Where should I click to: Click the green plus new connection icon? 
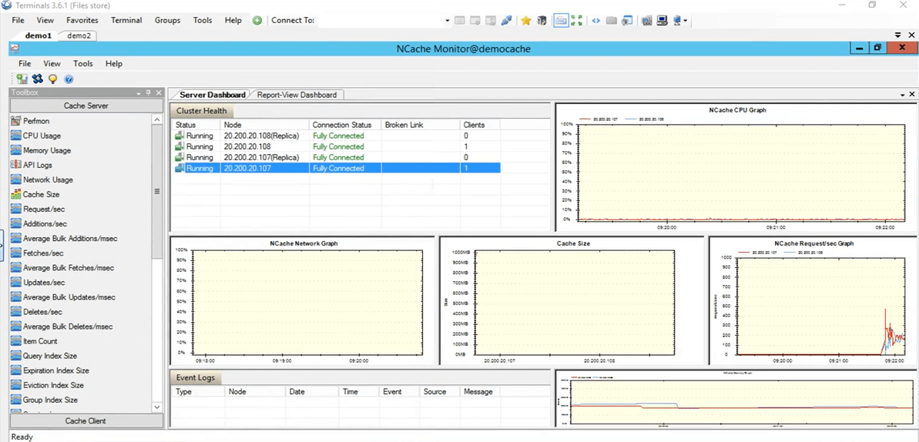click(x=257, y=21)
